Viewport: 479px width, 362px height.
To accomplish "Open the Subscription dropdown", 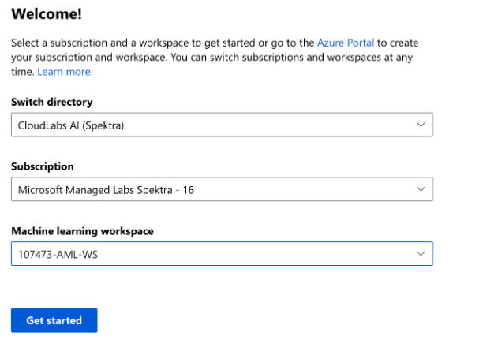I will 222,189.
